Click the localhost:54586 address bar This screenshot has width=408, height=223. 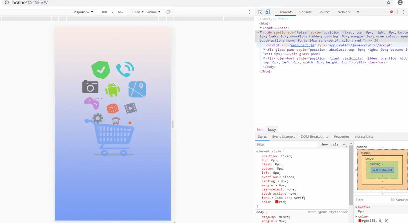(30, 3)
